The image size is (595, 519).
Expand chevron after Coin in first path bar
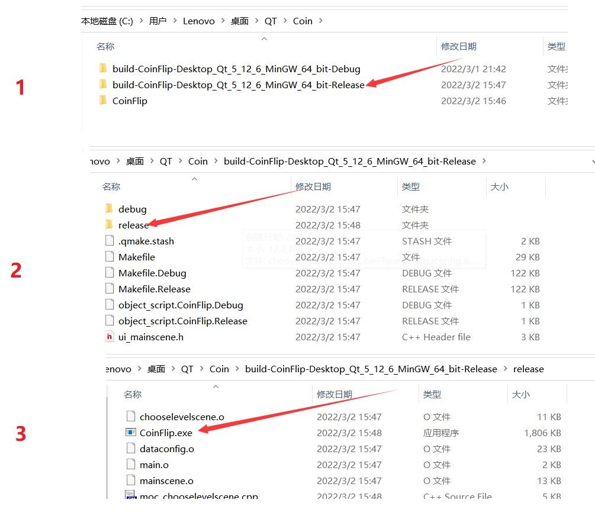click(321, 21)
